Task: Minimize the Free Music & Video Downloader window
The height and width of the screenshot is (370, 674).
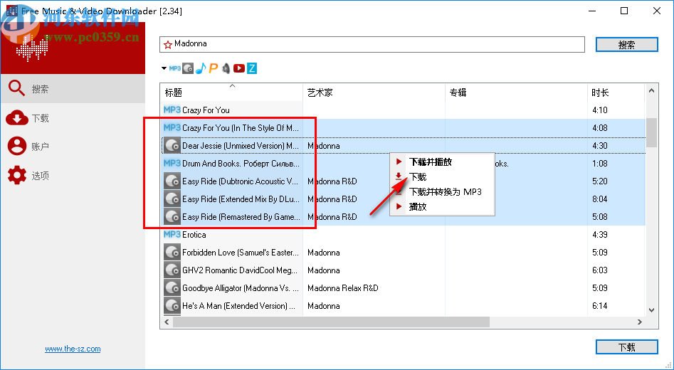Action: (592, 11)
